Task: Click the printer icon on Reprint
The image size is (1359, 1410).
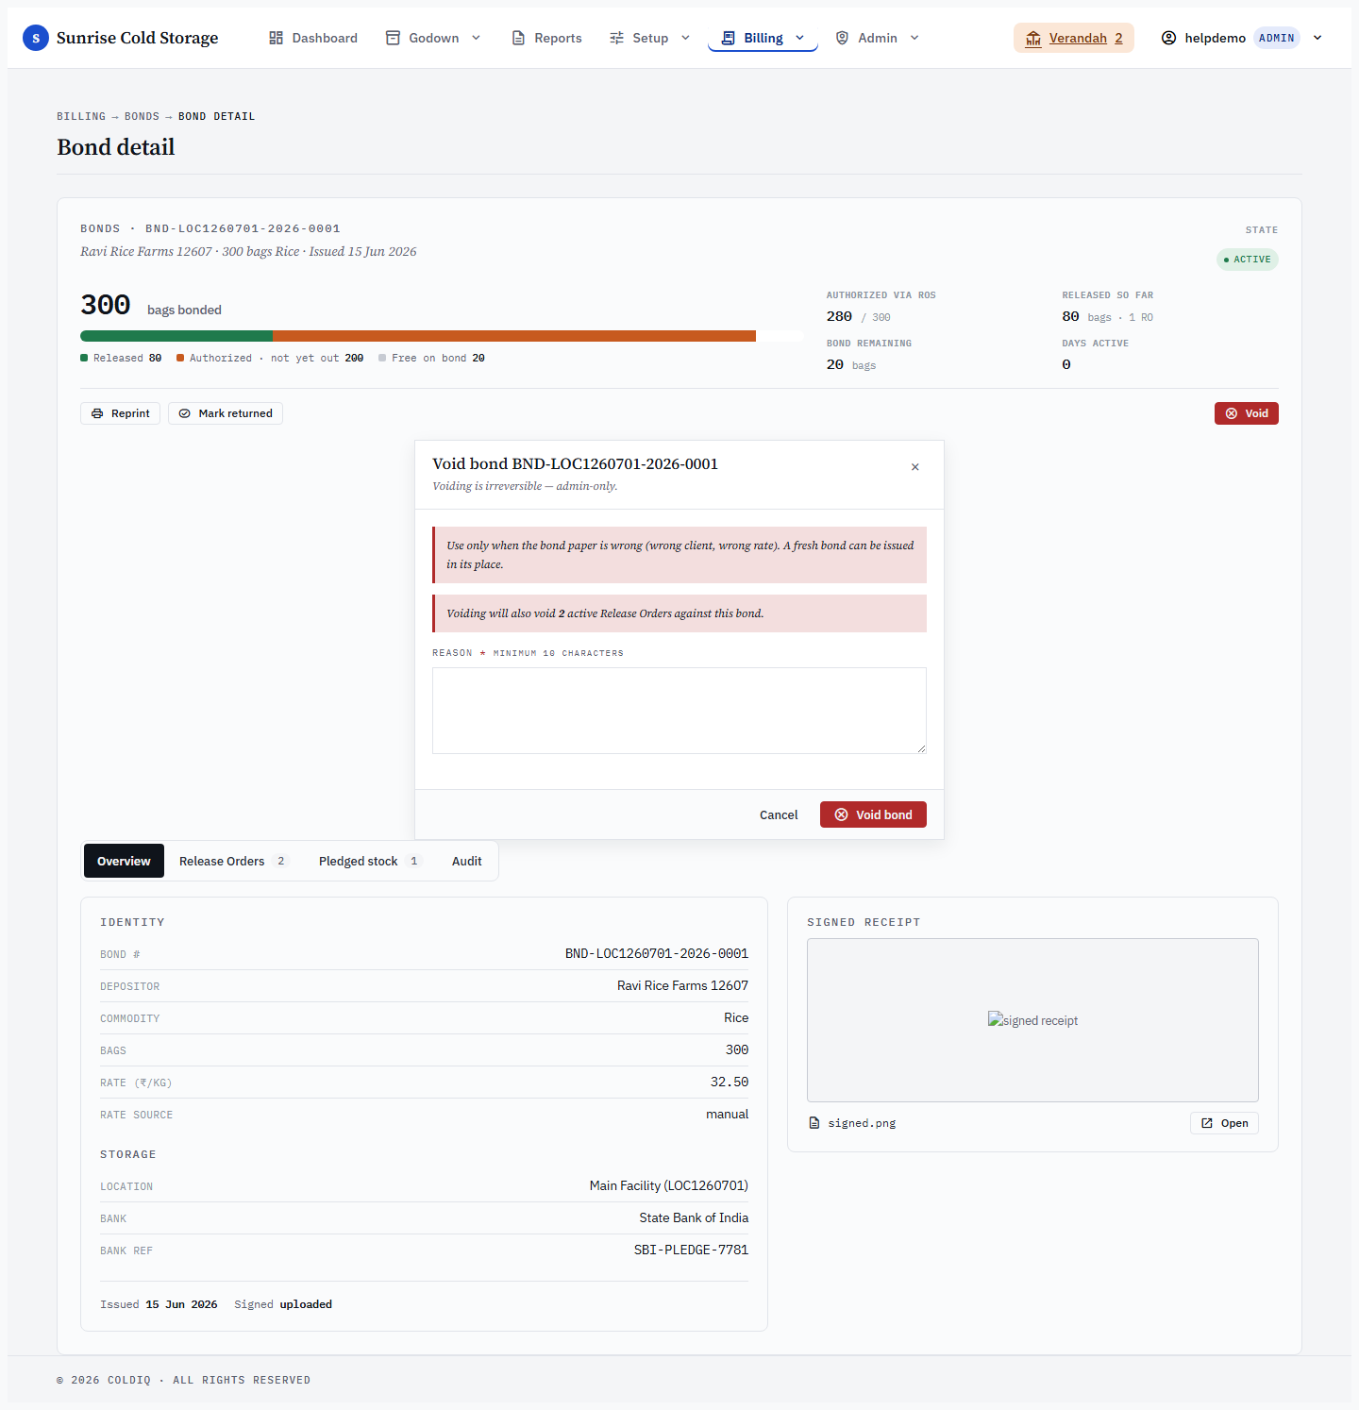Action: coord(97,413)
